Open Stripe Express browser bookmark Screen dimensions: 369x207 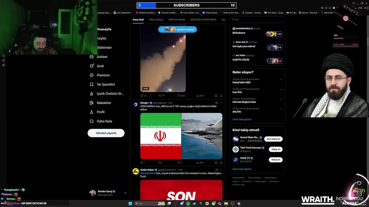[210, 13]
